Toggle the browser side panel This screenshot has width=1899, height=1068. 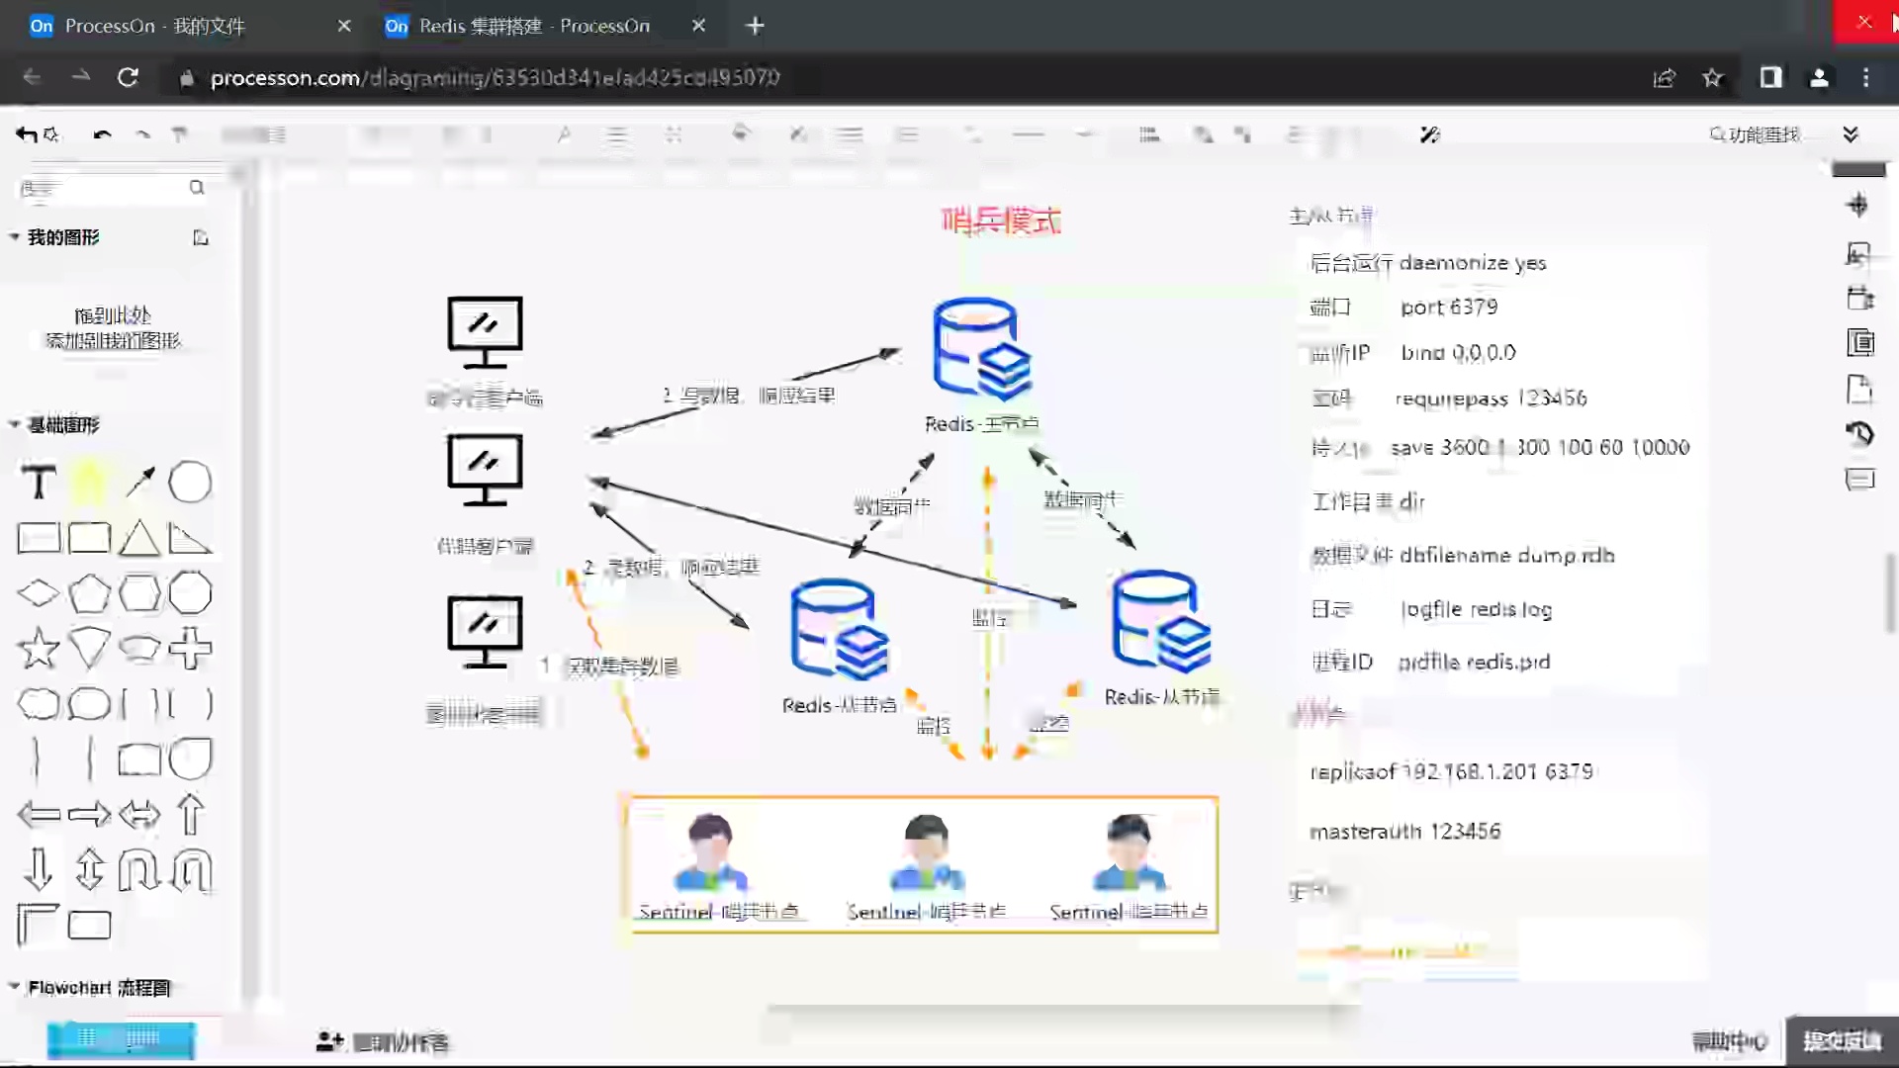1770,77
